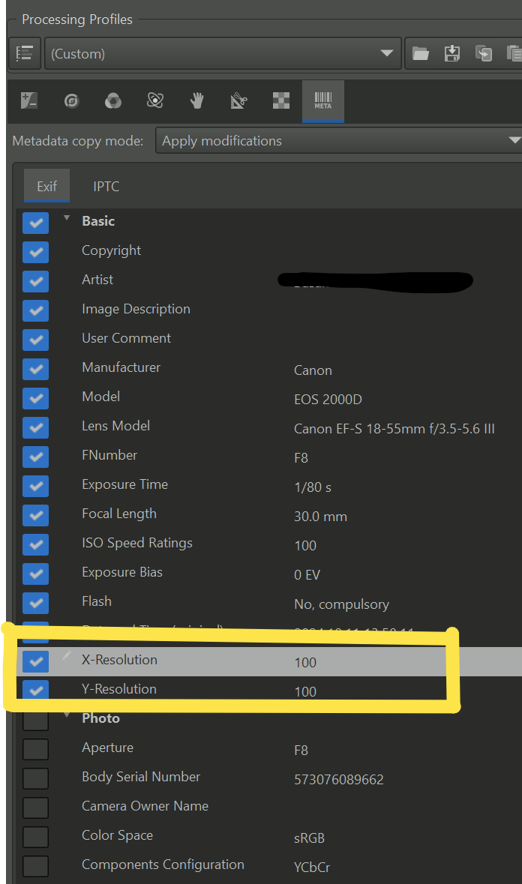The image size is (522, 884).
Task: Open the Advanced tab icon
Action: pos(155,101)
